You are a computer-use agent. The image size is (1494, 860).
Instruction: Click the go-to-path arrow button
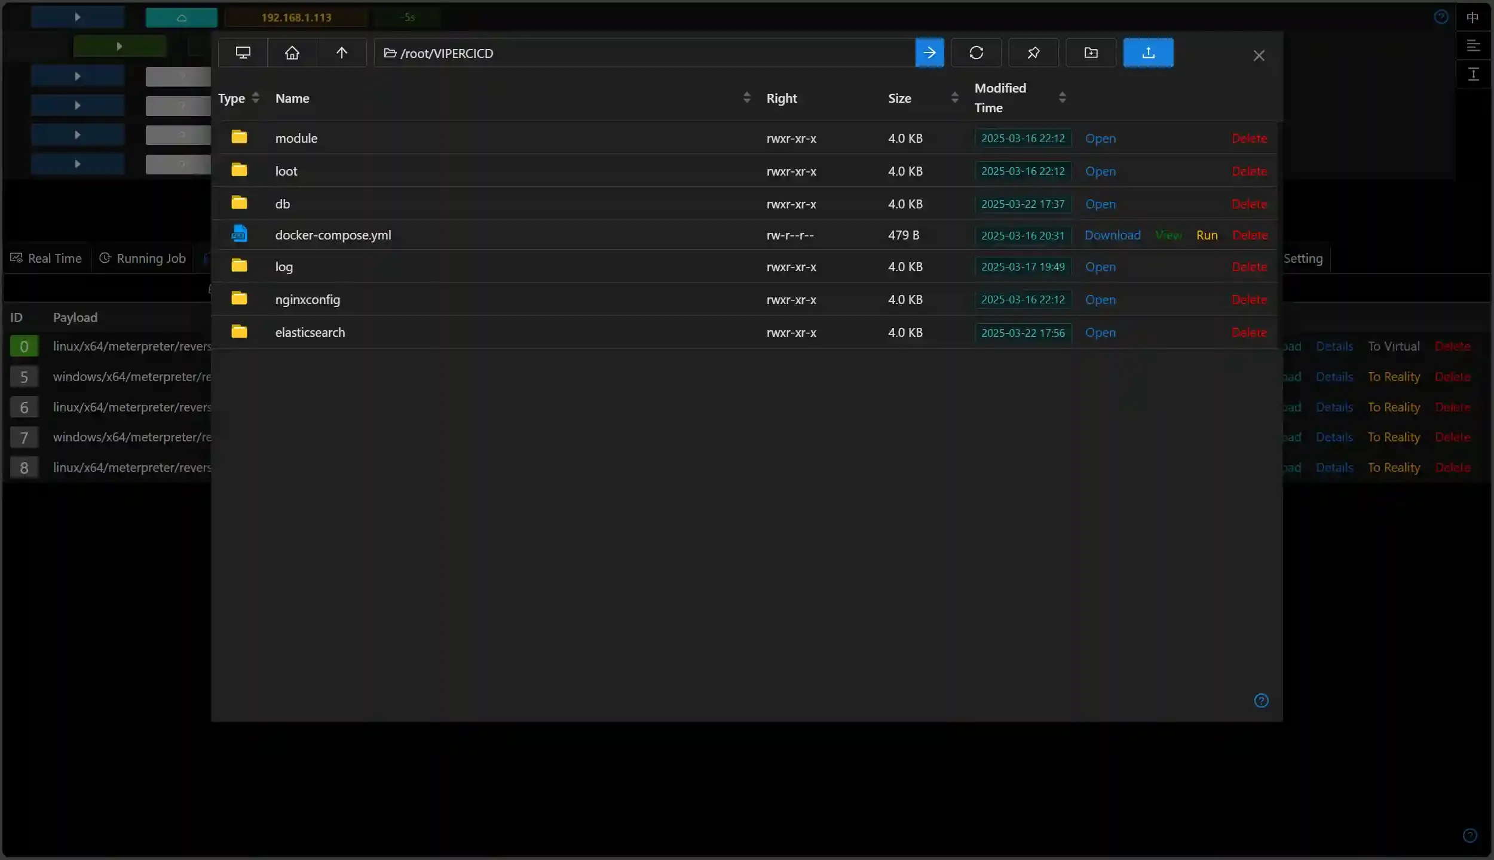pos(929,53)
